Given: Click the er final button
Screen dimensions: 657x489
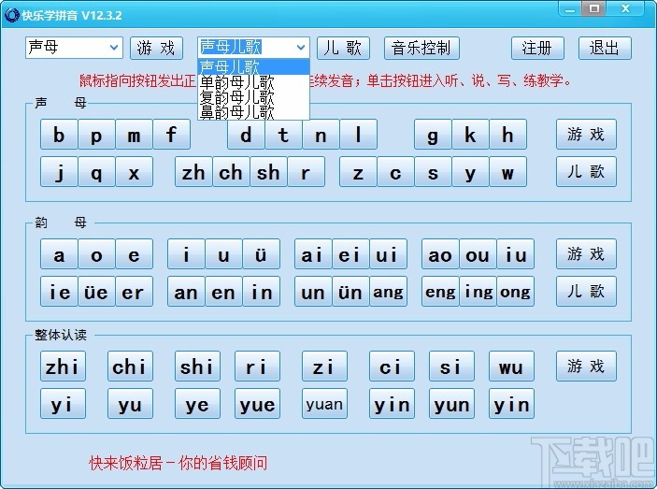Looking at the screenshot, I should click(x=134, y=291).
